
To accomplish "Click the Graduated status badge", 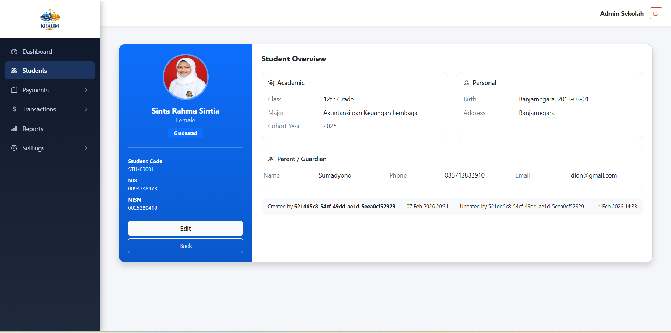I will tap(185, 133).
